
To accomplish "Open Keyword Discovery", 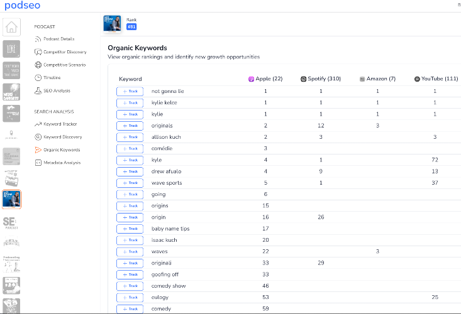I will 63,137.
